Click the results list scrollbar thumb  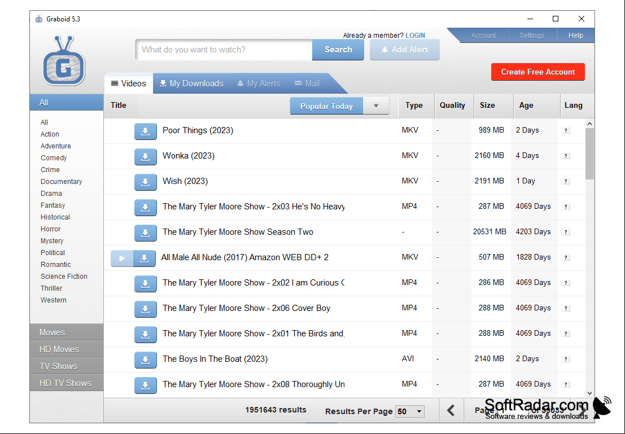[589, 154]
